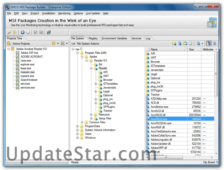
Task: Select msiexec.exe in the Projects Tree
Action: tap(27, 72)
